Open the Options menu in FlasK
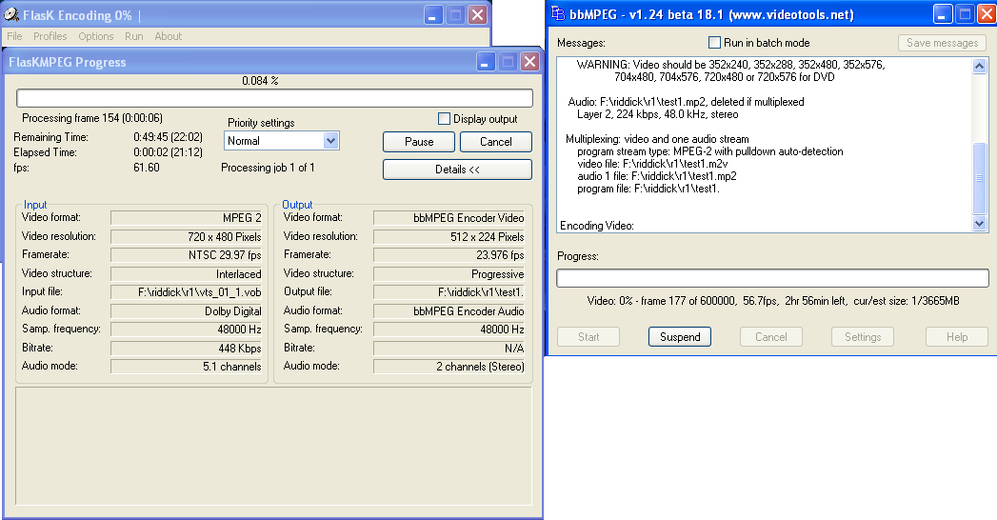The height and width of the screenshot is (520, 997). [x=96, y=36]
